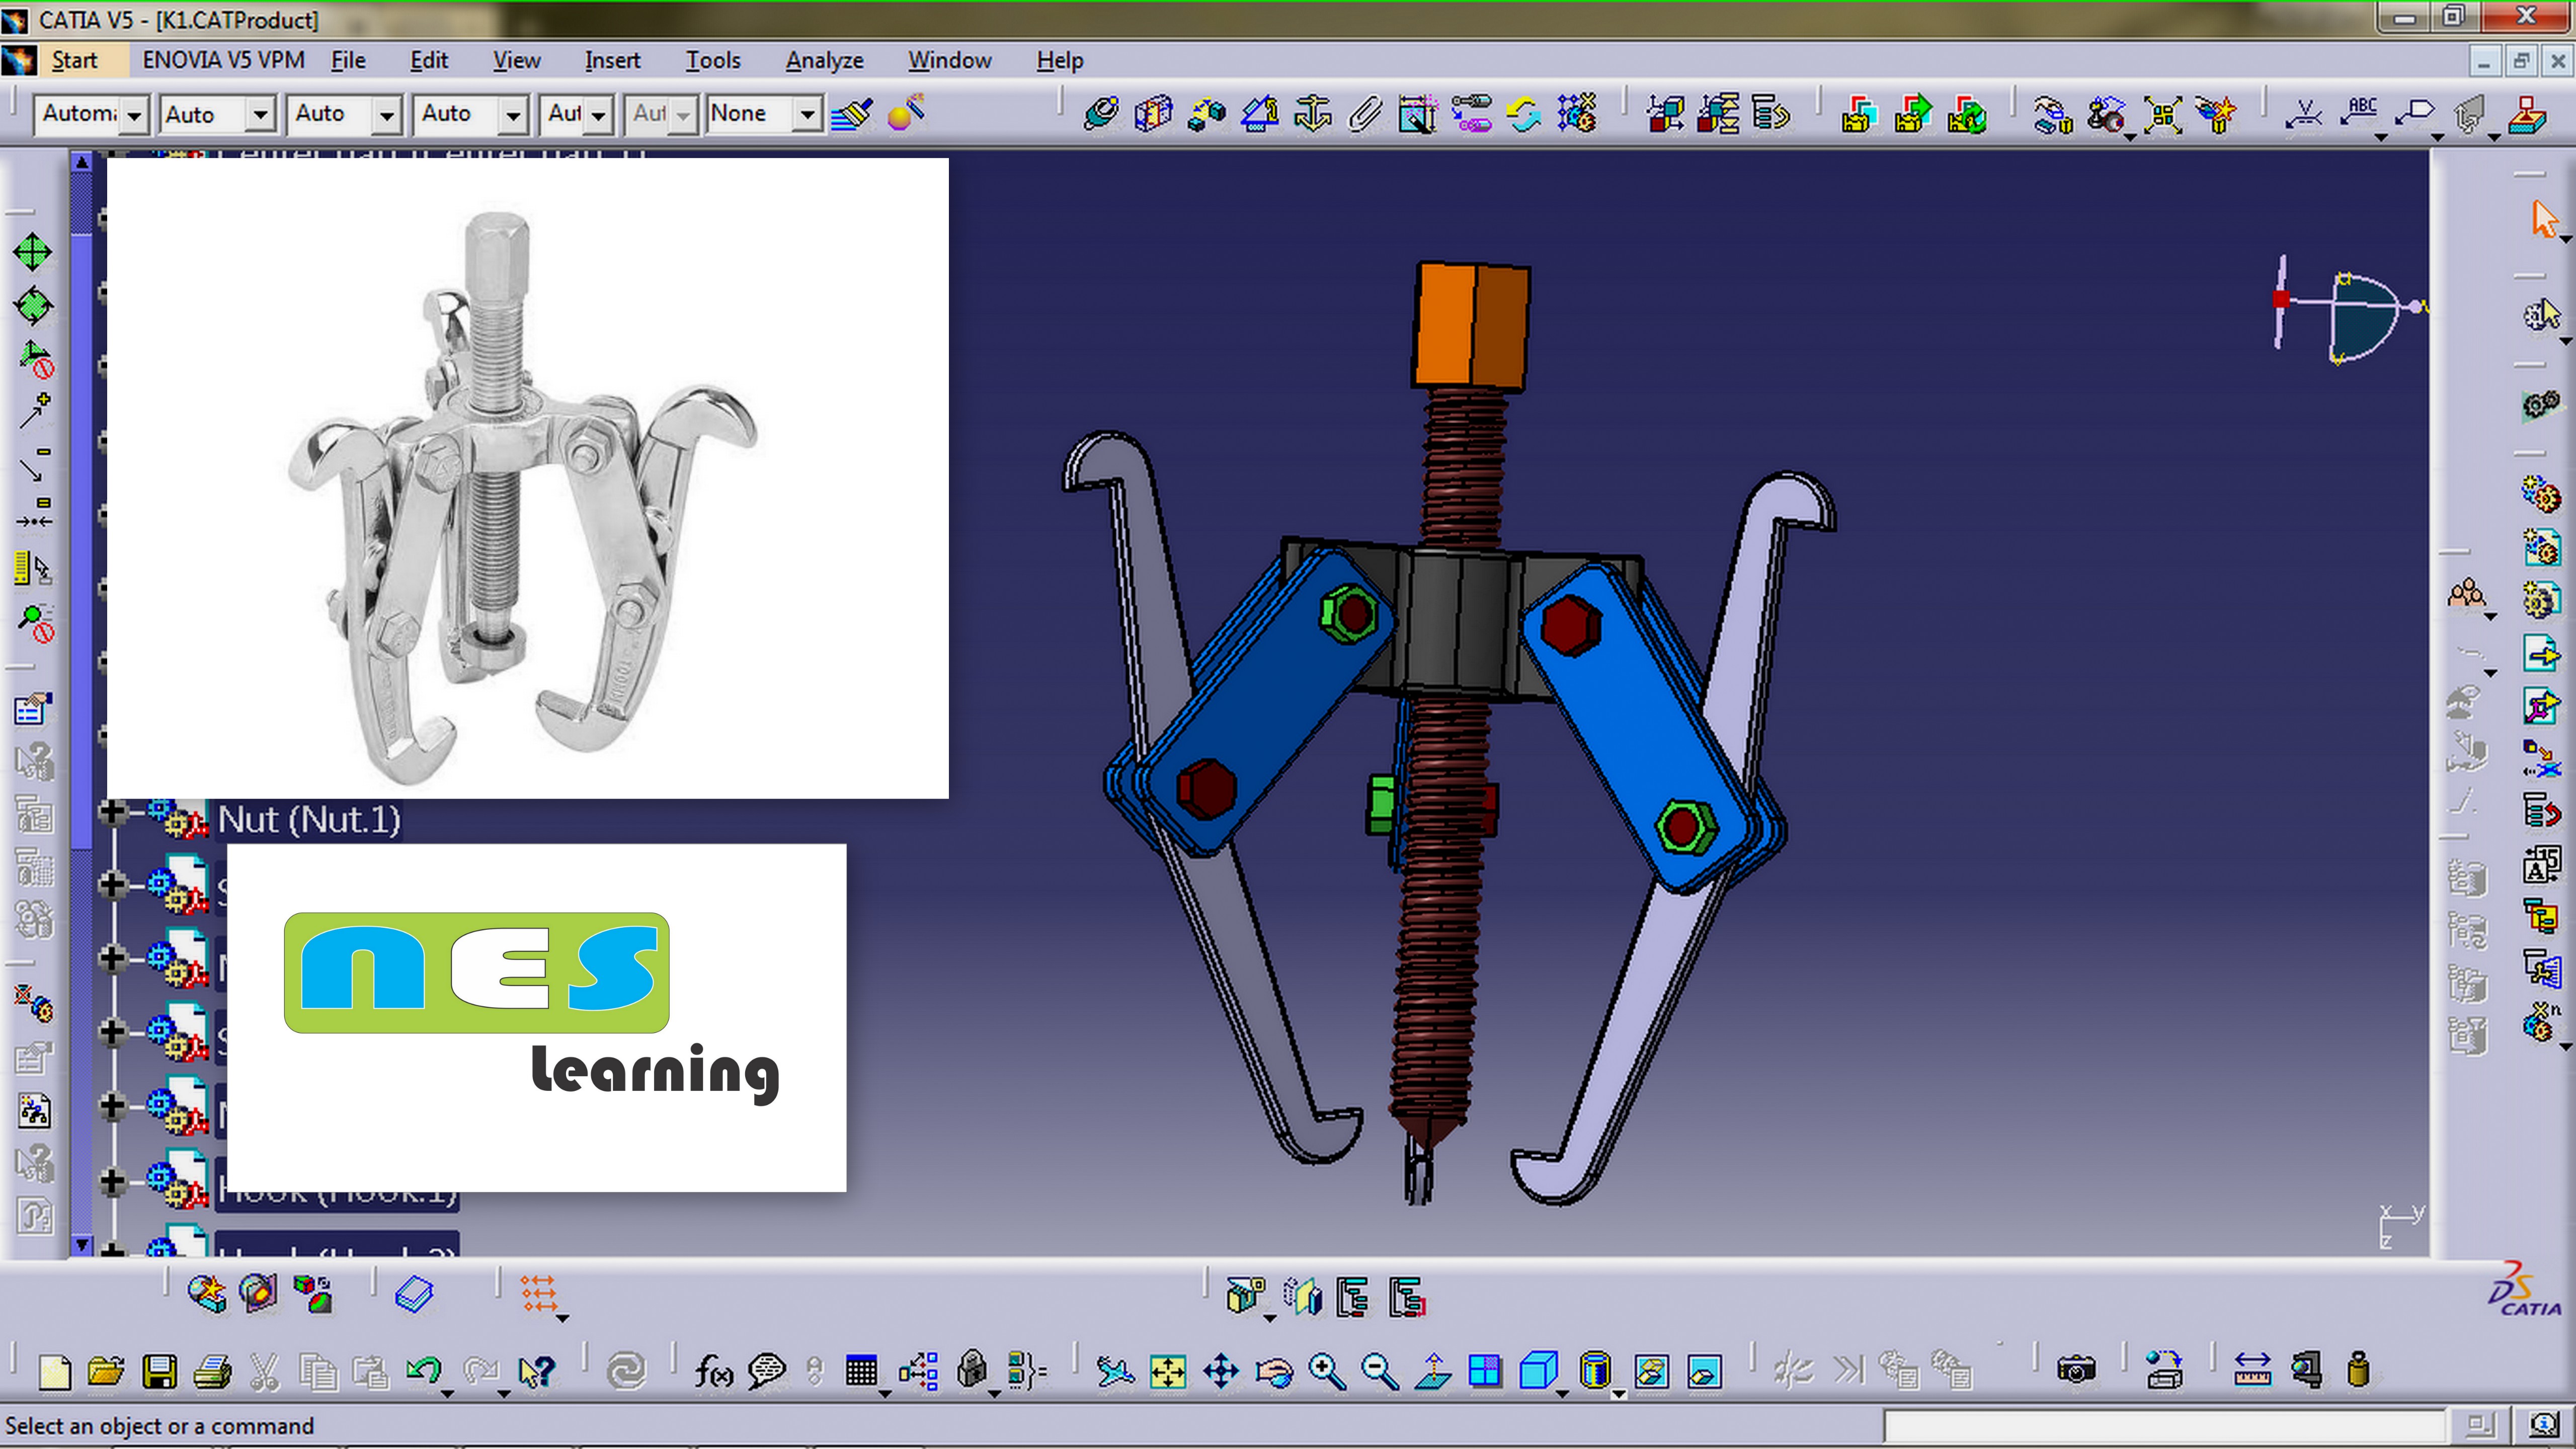Image resolution: width=2576 pixels, height=1449 pixels.
Task: Click the Fit All In icon
Action: coord(1167,1371)
